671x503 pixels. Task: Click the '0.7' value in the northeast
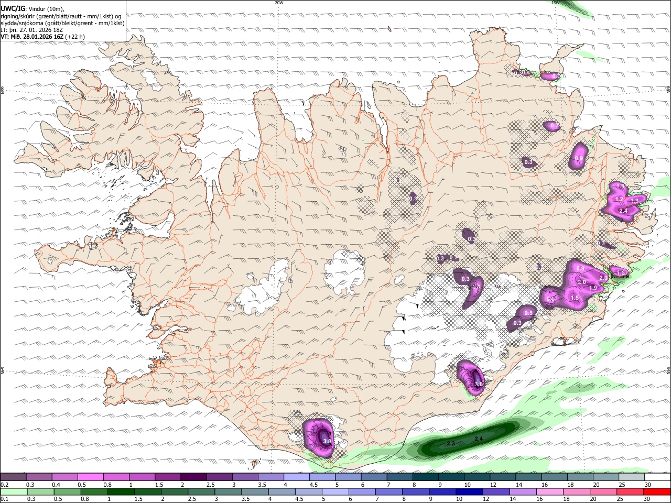[554, 126]
